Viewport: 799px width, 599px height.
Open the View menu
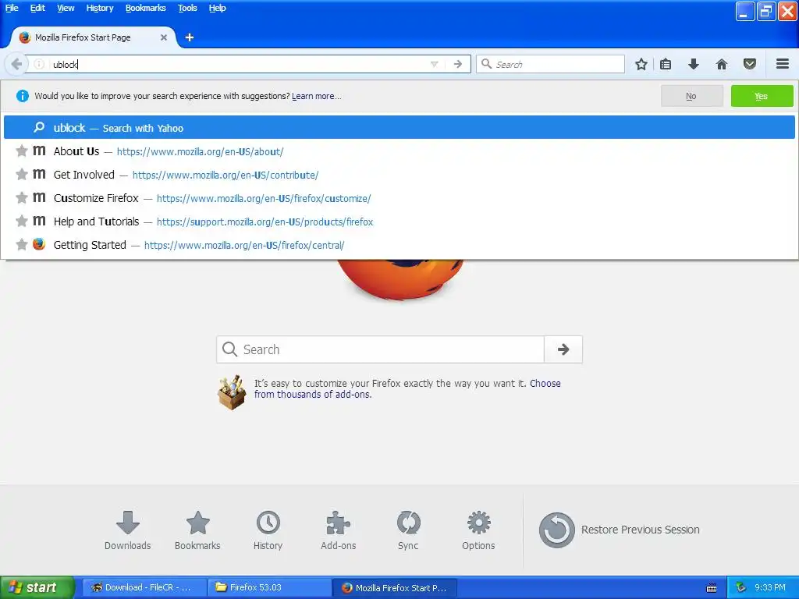pos(66,8)
